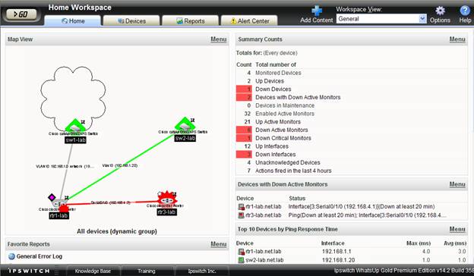This screenshot has width=474, height=276.
Task: Click the Enabled Active Monitors row
Action: click(x=351, y=114)
